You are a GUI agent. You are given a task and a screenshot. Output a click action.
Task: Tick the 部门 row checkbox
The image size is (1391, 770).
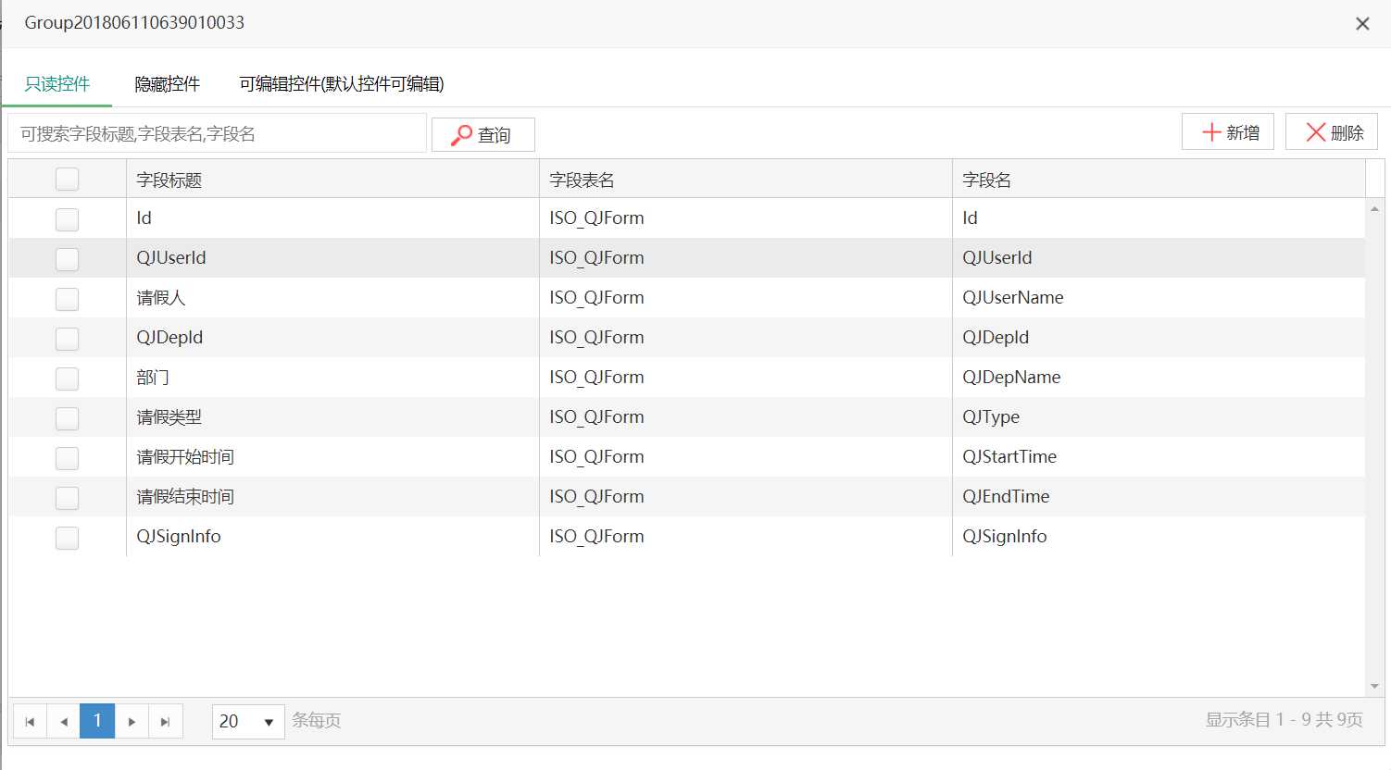pyautogui.click(x=67, y=378)
